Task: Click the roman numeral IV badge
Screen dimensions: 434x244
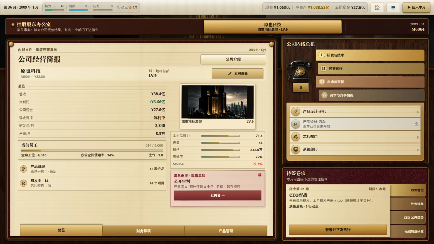Action: pos(324,95)
